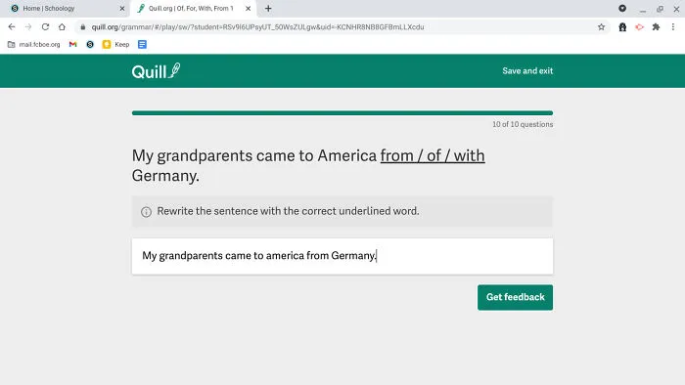Click the browser forward arrow

click(x=28, y=27)
